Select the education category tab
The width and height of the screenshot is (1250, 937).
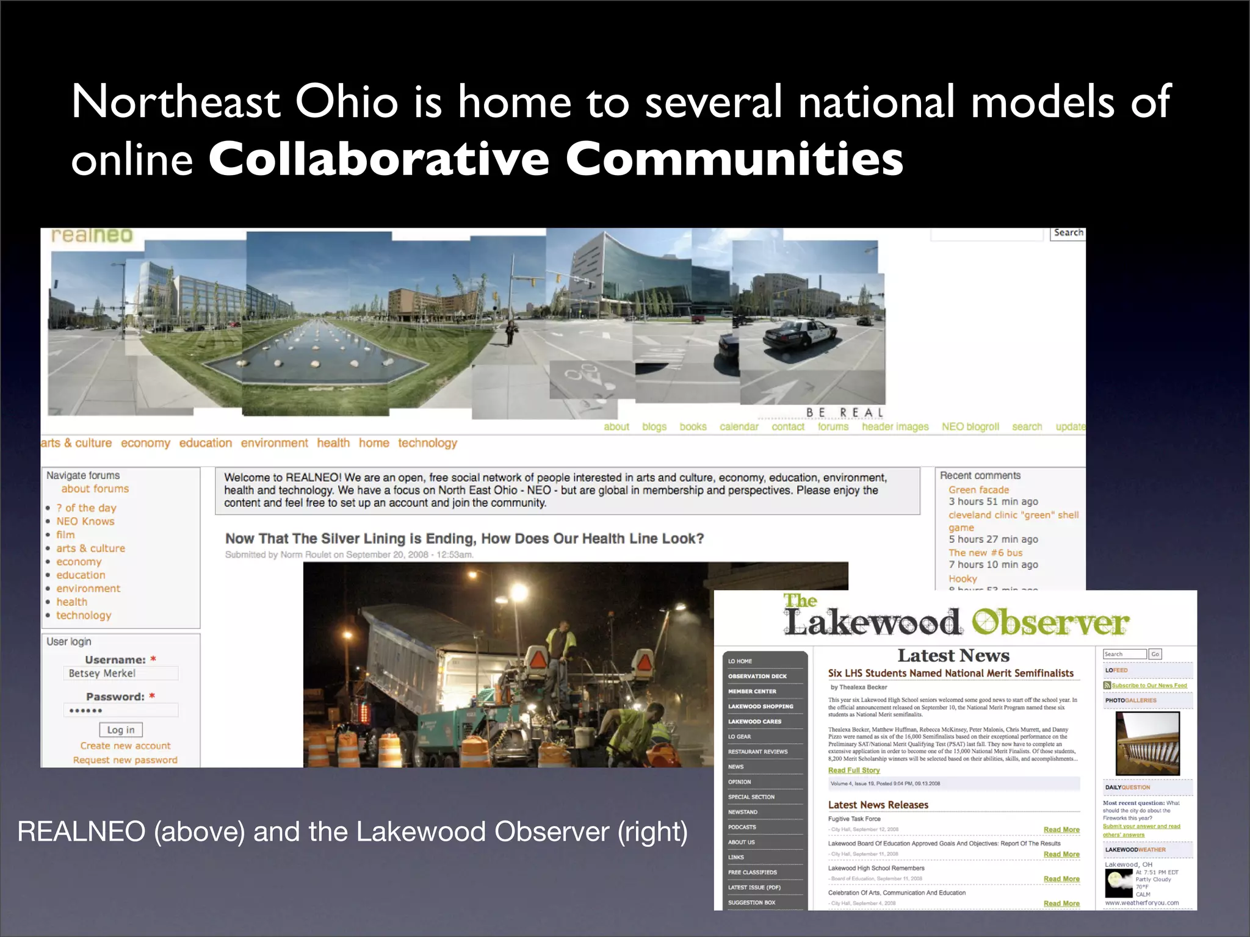(205, 443)
